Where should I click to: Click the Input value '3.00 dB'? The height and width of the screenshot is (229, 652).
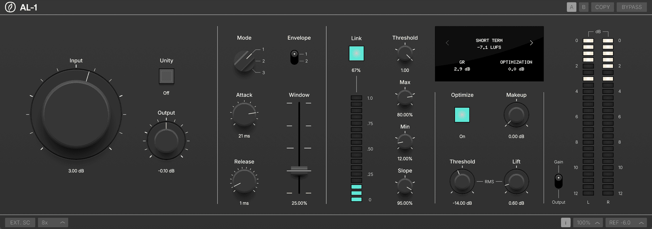click(x=76, y=171)
